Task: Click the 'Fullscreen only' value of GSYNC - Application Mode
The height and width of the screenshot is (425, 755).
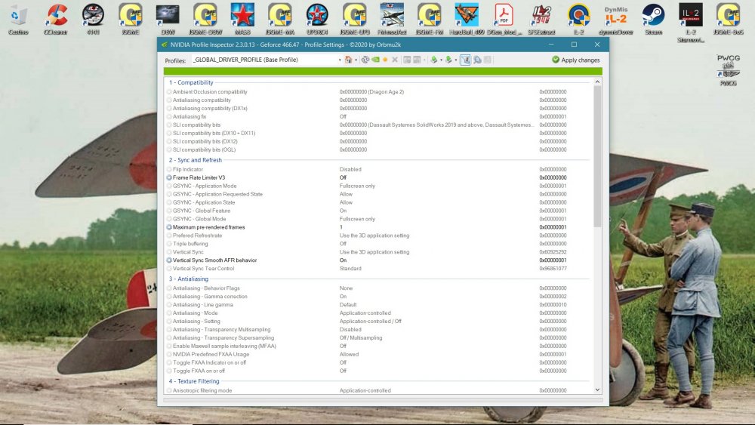Action: 357,186
